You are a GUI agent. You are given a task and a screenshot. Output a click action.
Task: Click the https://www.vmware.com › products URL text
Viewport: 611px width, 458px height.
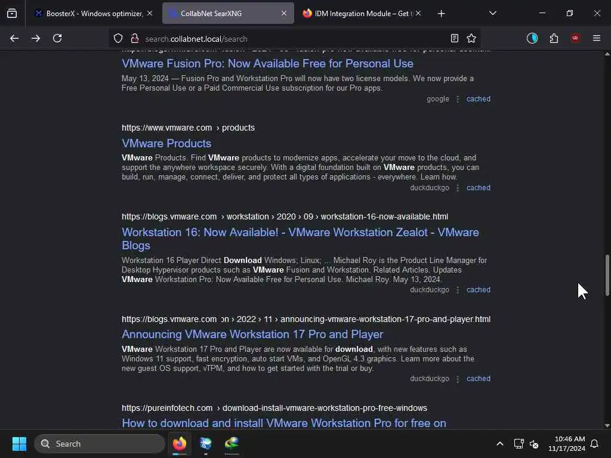[188, 128]
